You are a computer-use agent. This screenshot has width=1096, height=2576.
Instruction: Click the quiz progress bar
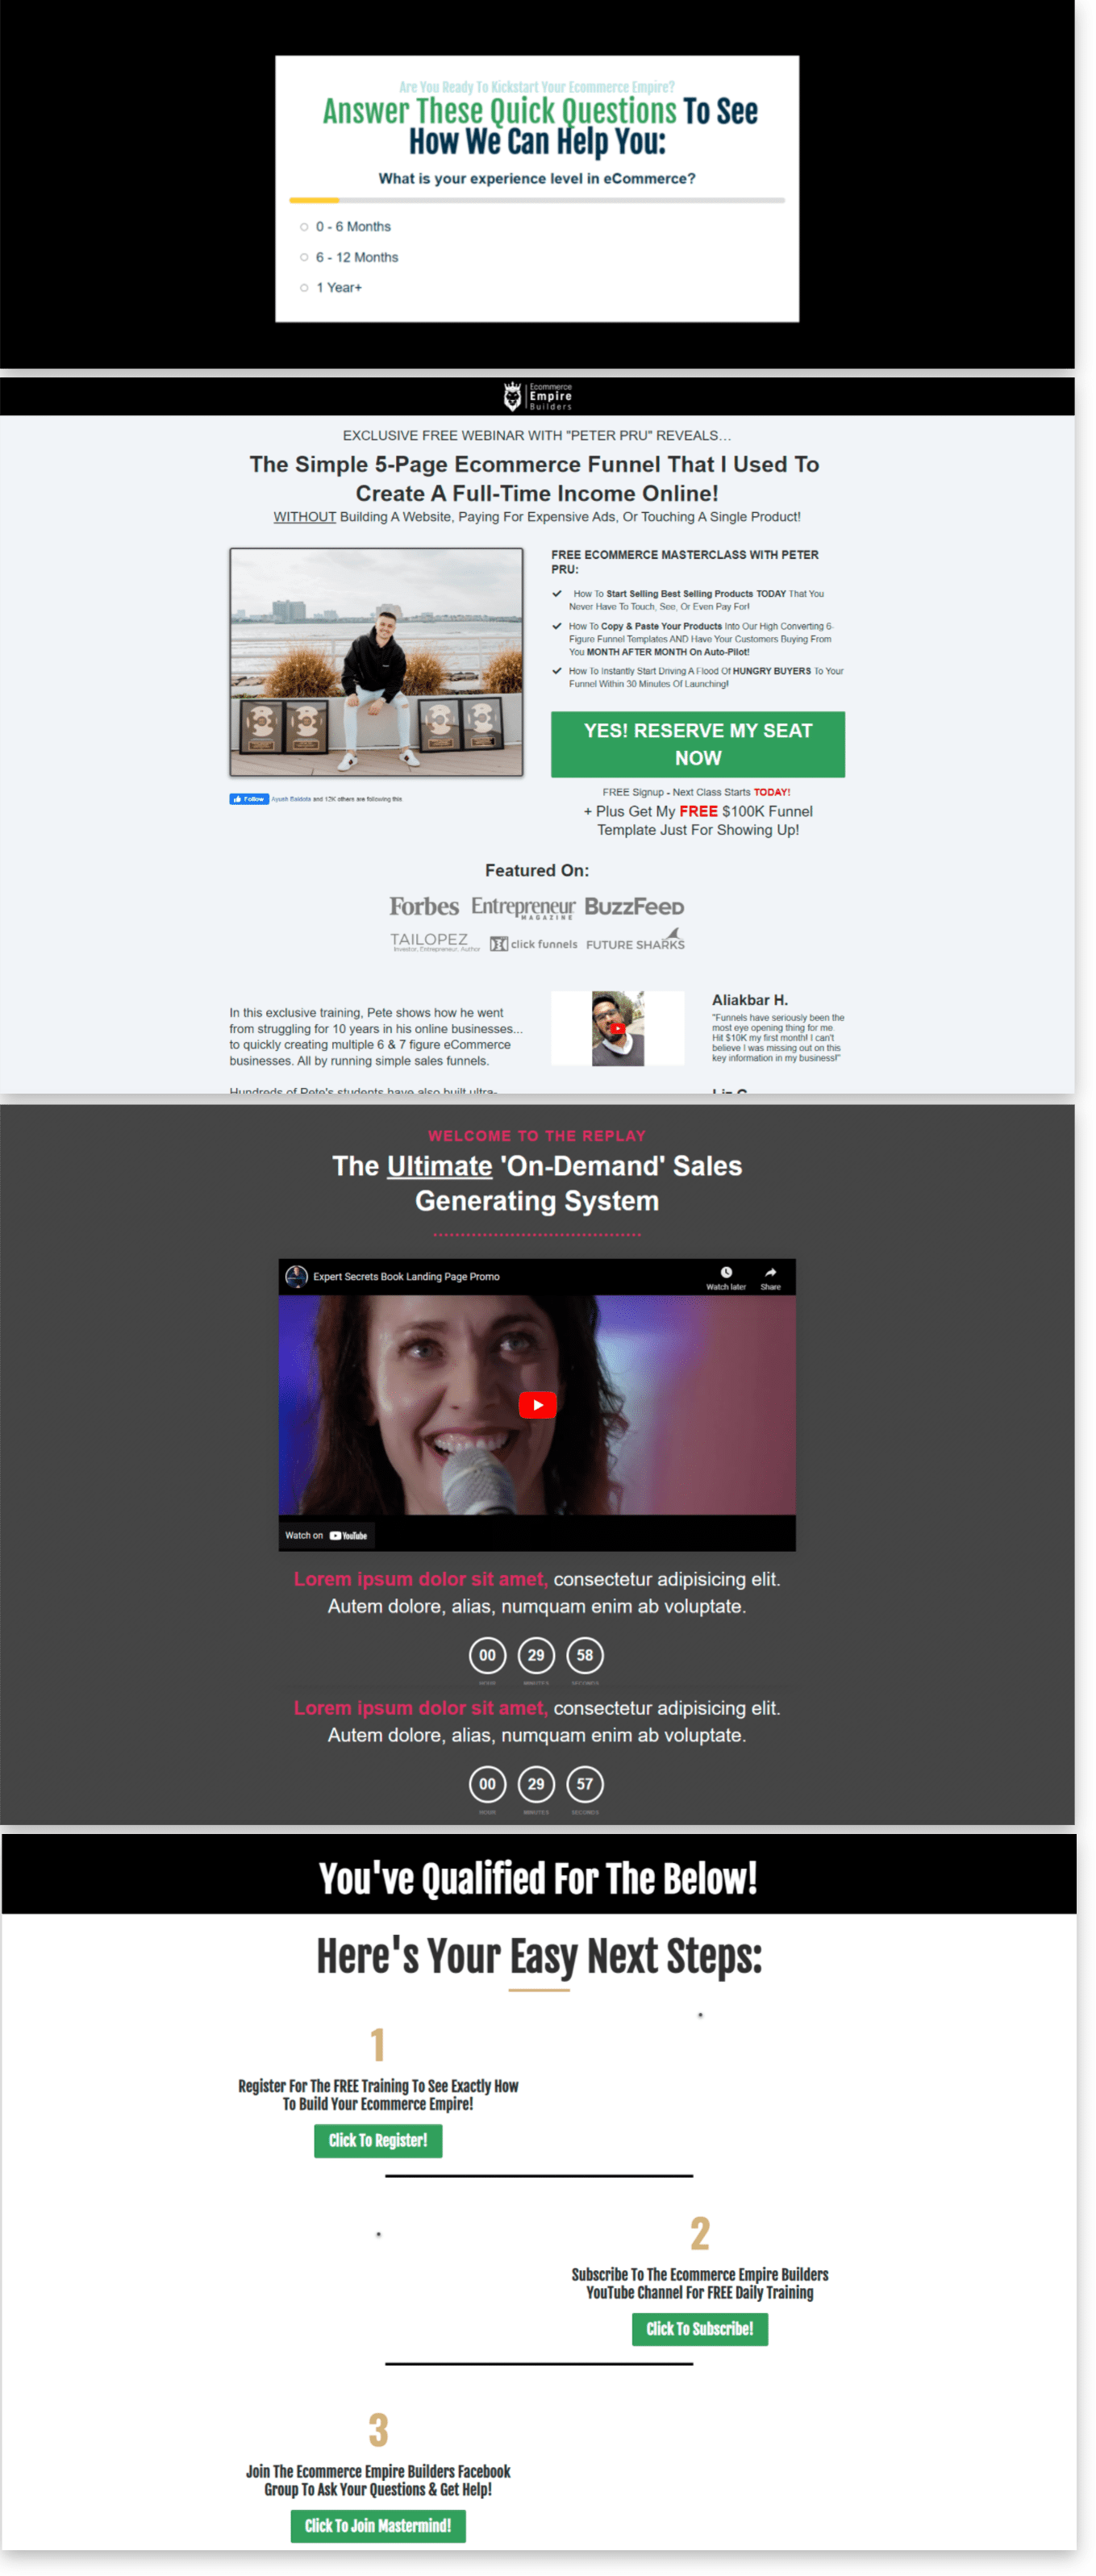537,201
